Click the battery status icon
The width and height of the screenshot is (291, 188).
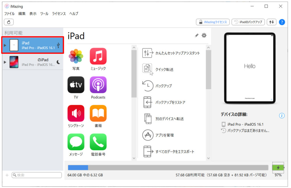pyautogui.click(x=278, y=168)
